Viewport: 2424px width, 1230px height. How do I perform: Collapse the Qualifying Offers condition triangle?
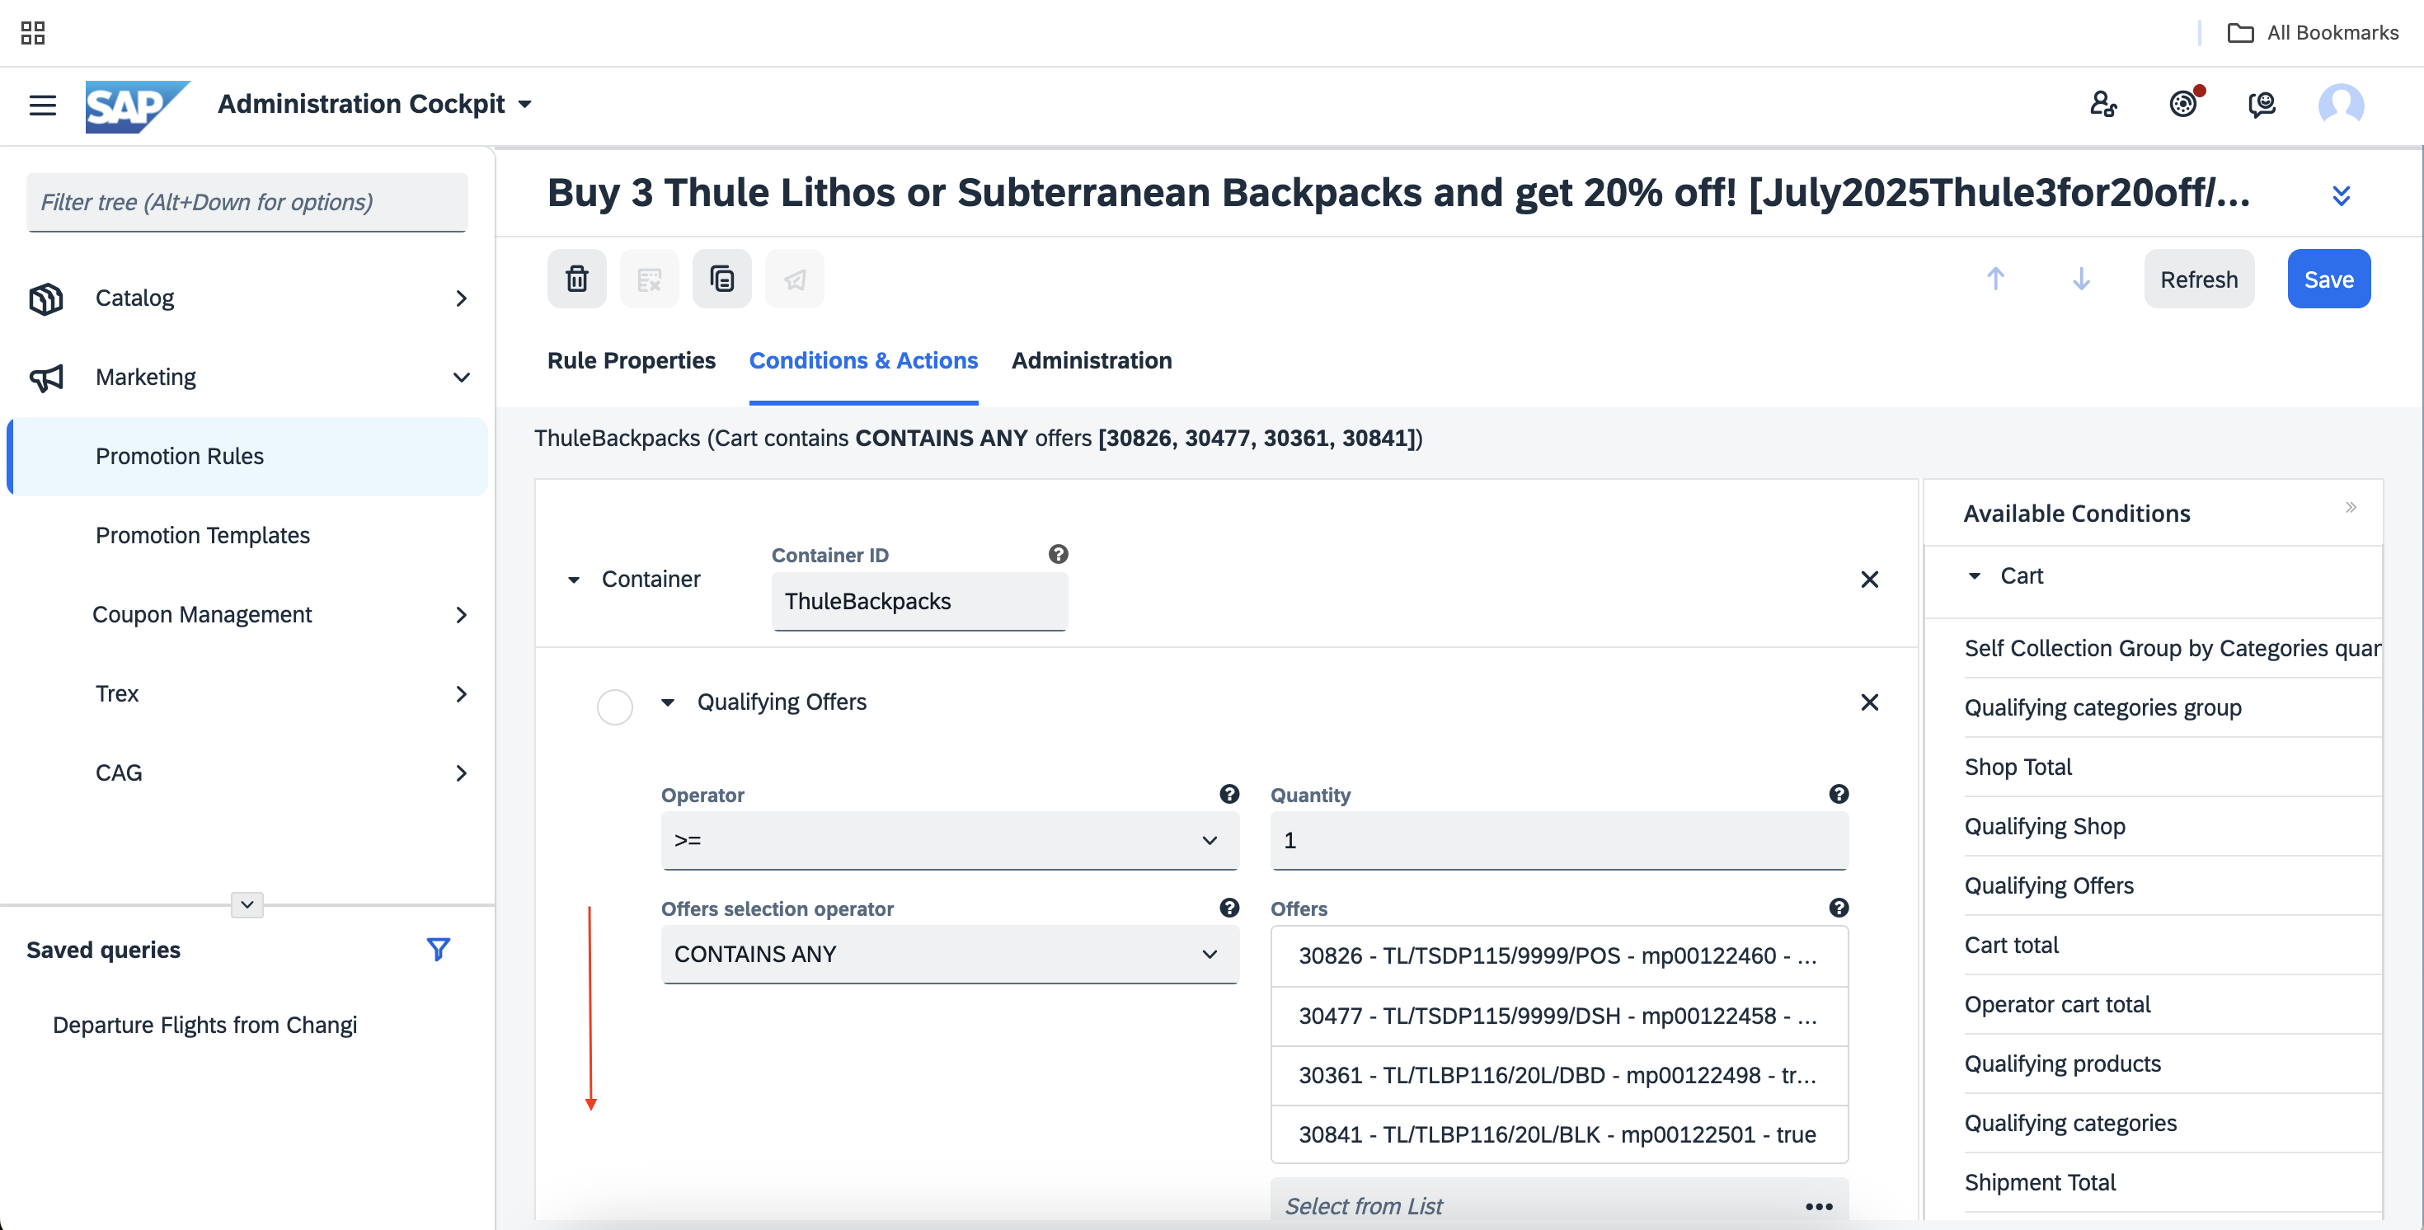[667, 702]
